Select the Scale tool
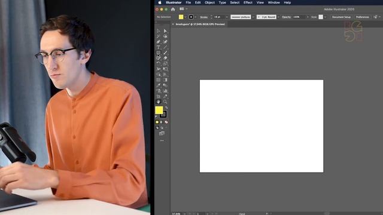This screenshot has width=383, height=215. (165, 63)
